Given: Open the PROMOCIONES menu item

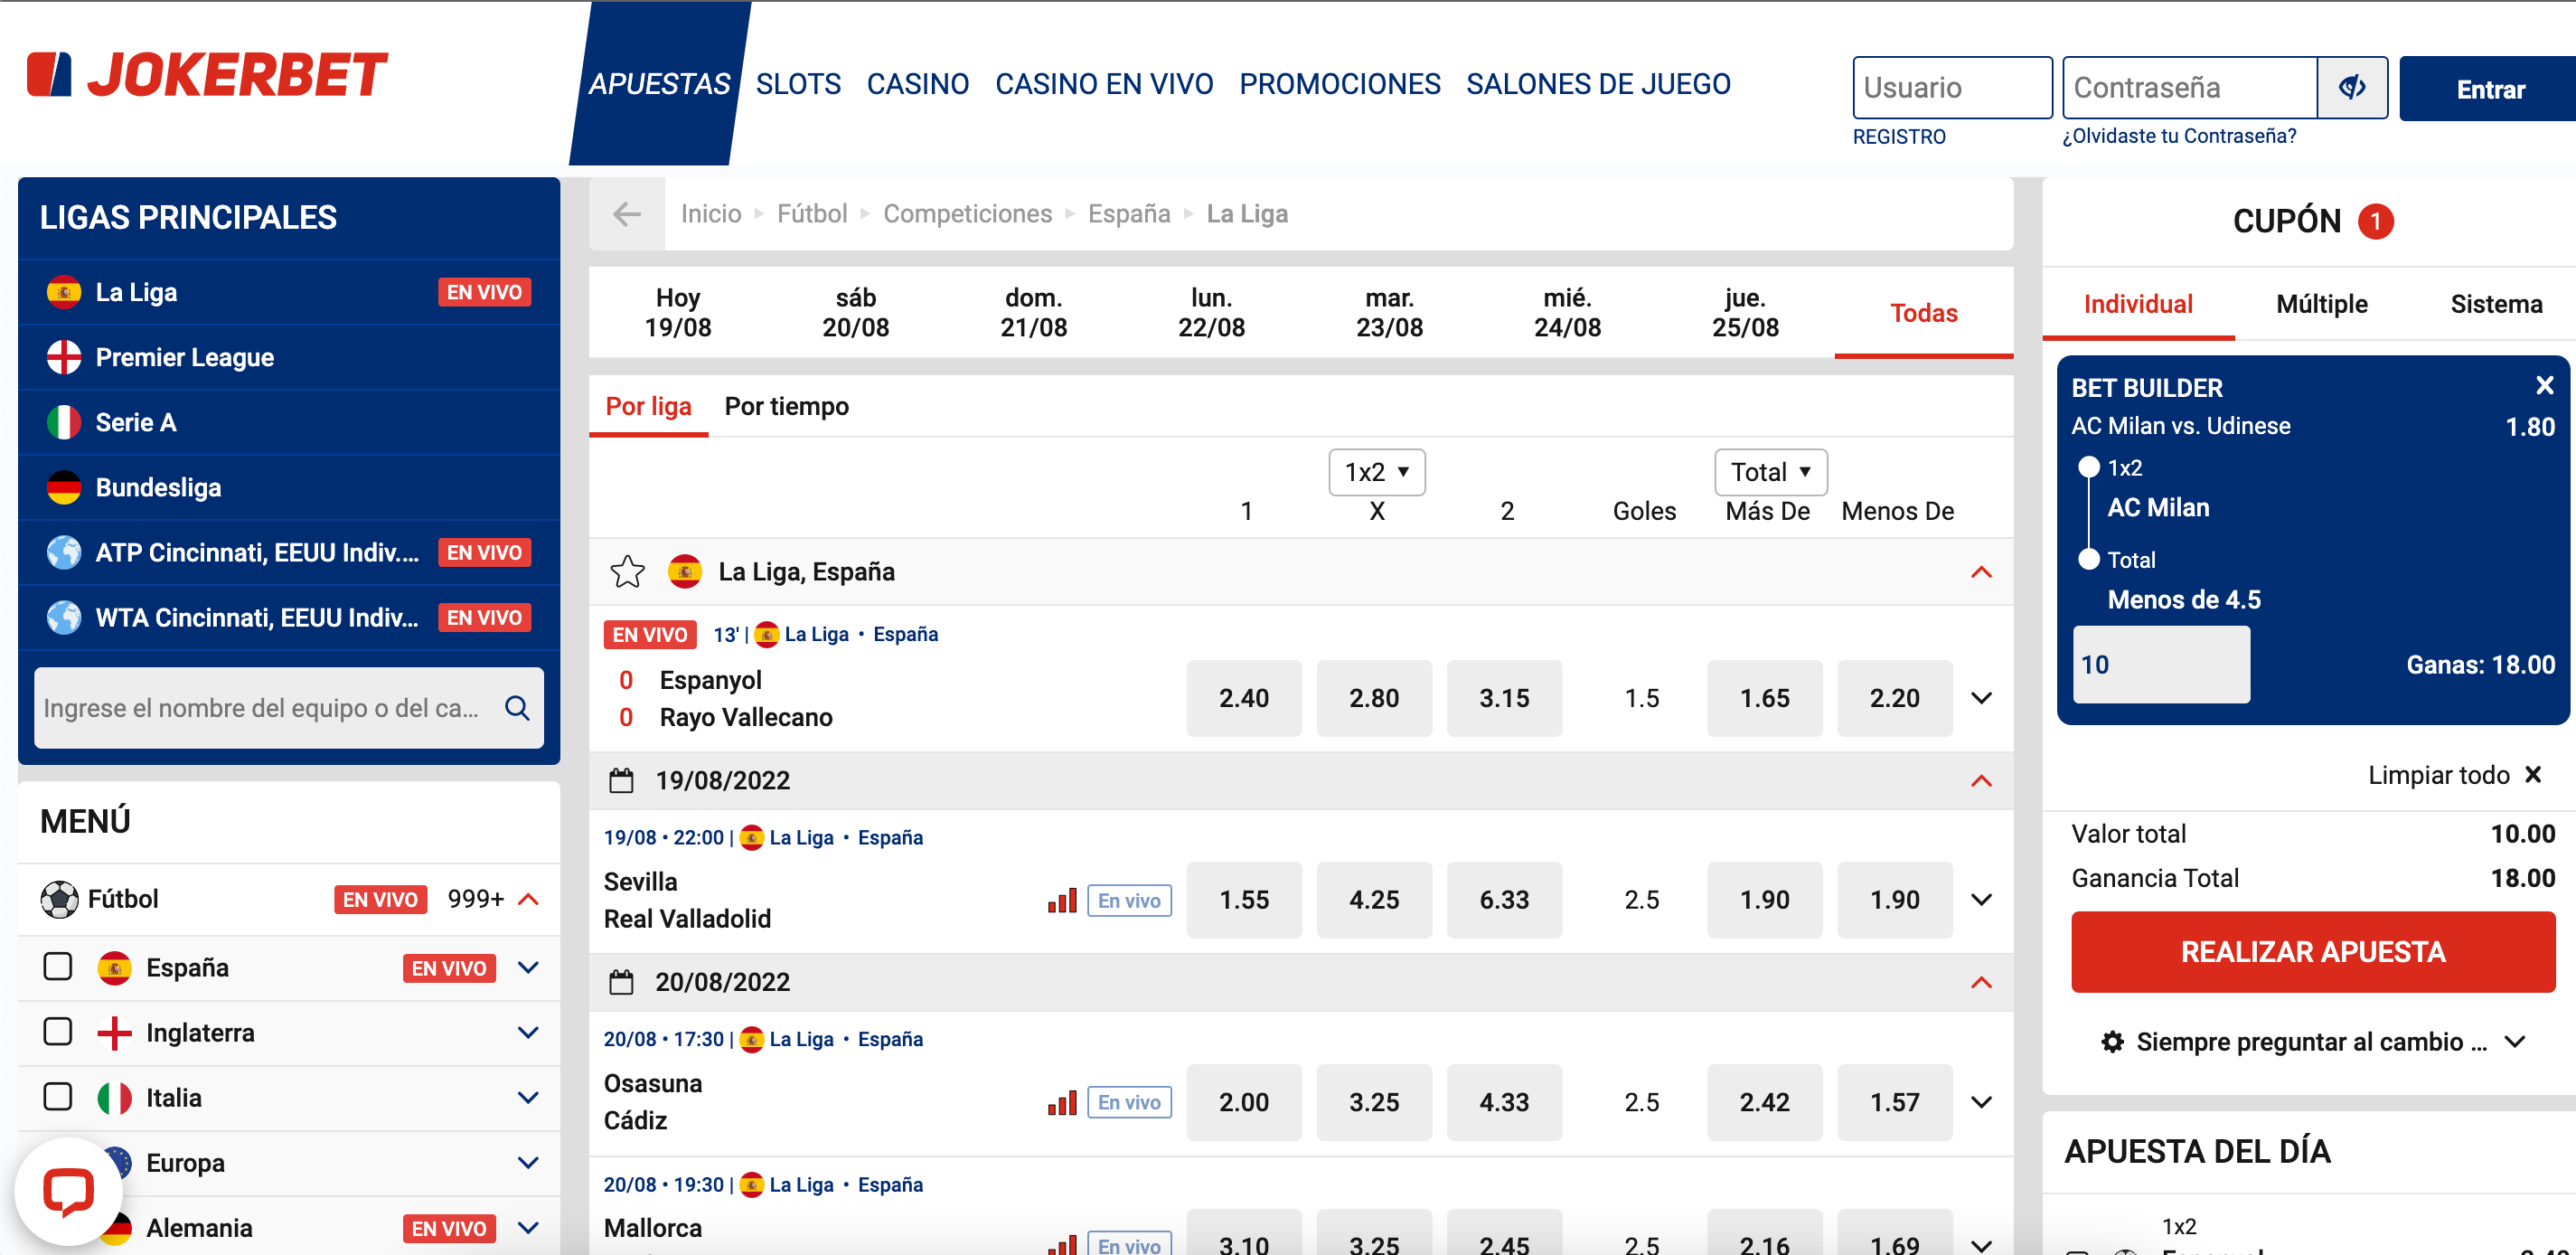Looking at the screenshot, I should pos(1340,84).
